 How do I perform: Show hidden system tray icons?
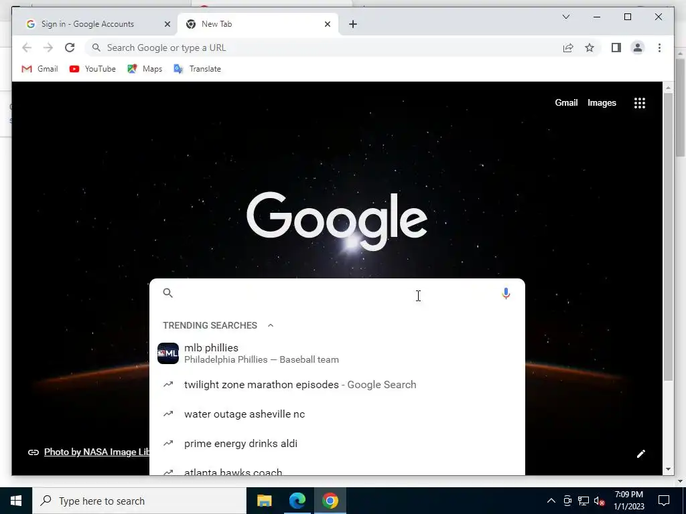pos(551,501)
